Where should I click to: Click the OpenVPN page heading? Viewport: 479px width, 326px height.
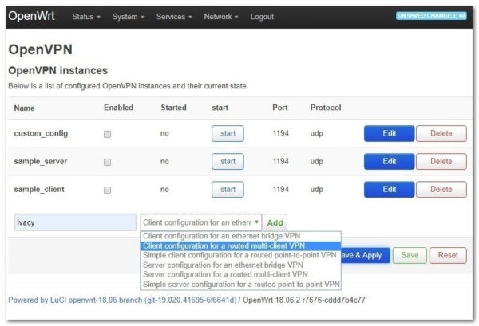pyautogui.click(x=41, y=49)
